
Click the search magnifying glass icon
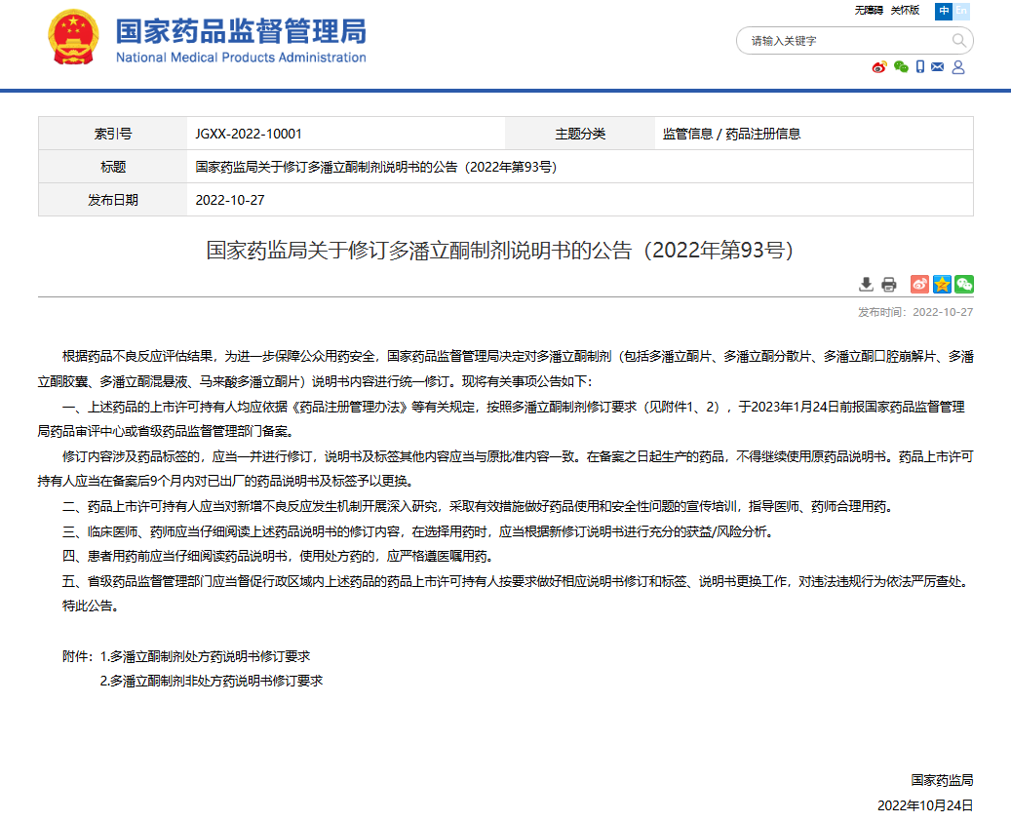(x=958, y=40)
